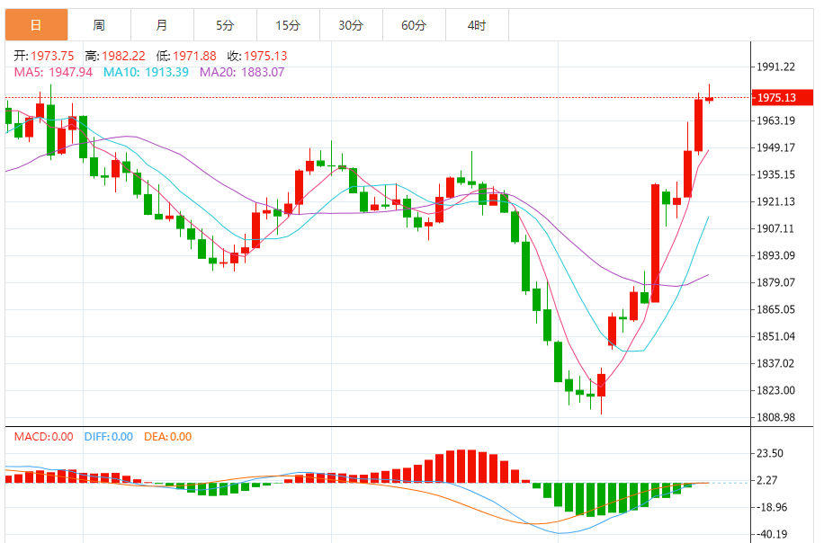Click the 1963.19 price axis label
This screenshot has height=543, width=824.
tap(775, 120)
